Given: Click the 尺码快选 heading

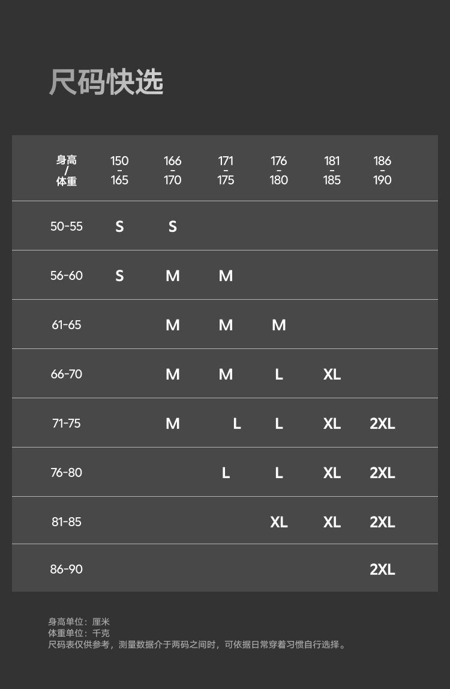Looking at the screenshot, I should [106, 82].
